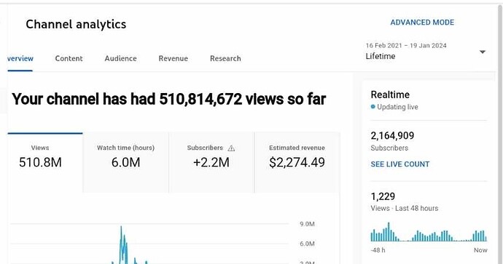Image resolution: width=503 pixels, height=264 pixels.
Task: Select the Watch time (hours) metric card
Action: tap(125, 163)
